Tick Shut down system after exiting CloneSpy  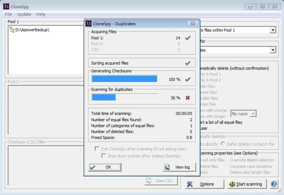[104, 155]
